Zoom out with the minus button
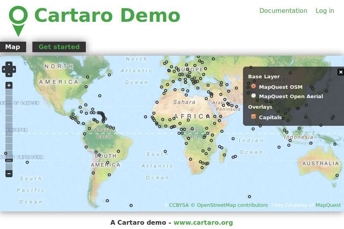The width and height of the screenshot is (344, 229). point(9,173)
